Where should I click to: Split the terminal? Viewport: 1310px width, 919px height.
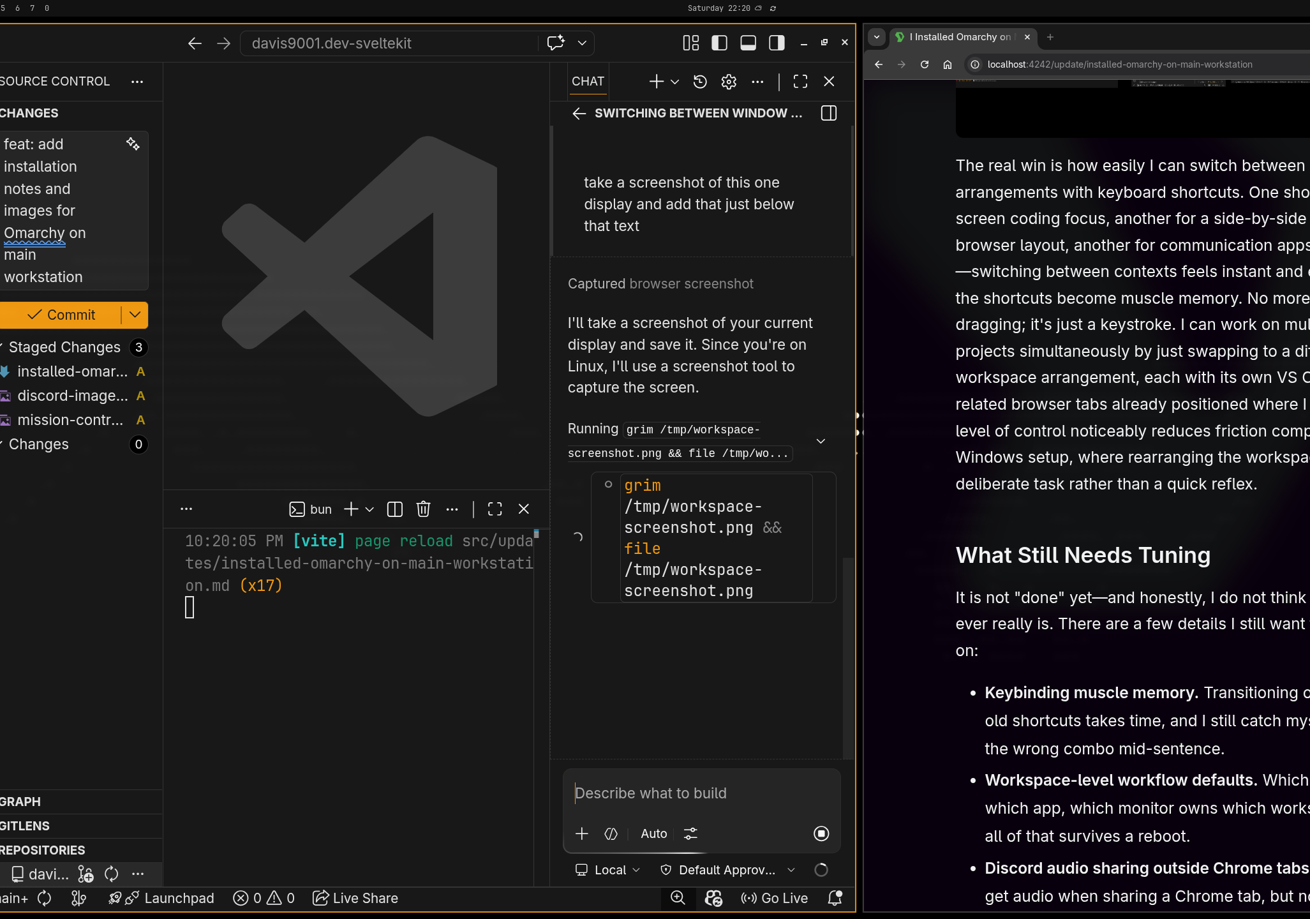[x=395, y=509]
